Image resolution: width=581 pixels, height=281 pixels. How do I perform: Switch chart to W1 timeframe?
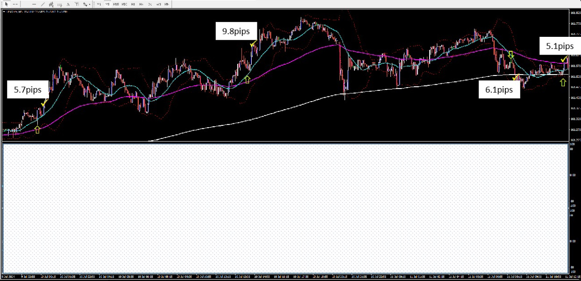tap(158, 4)
